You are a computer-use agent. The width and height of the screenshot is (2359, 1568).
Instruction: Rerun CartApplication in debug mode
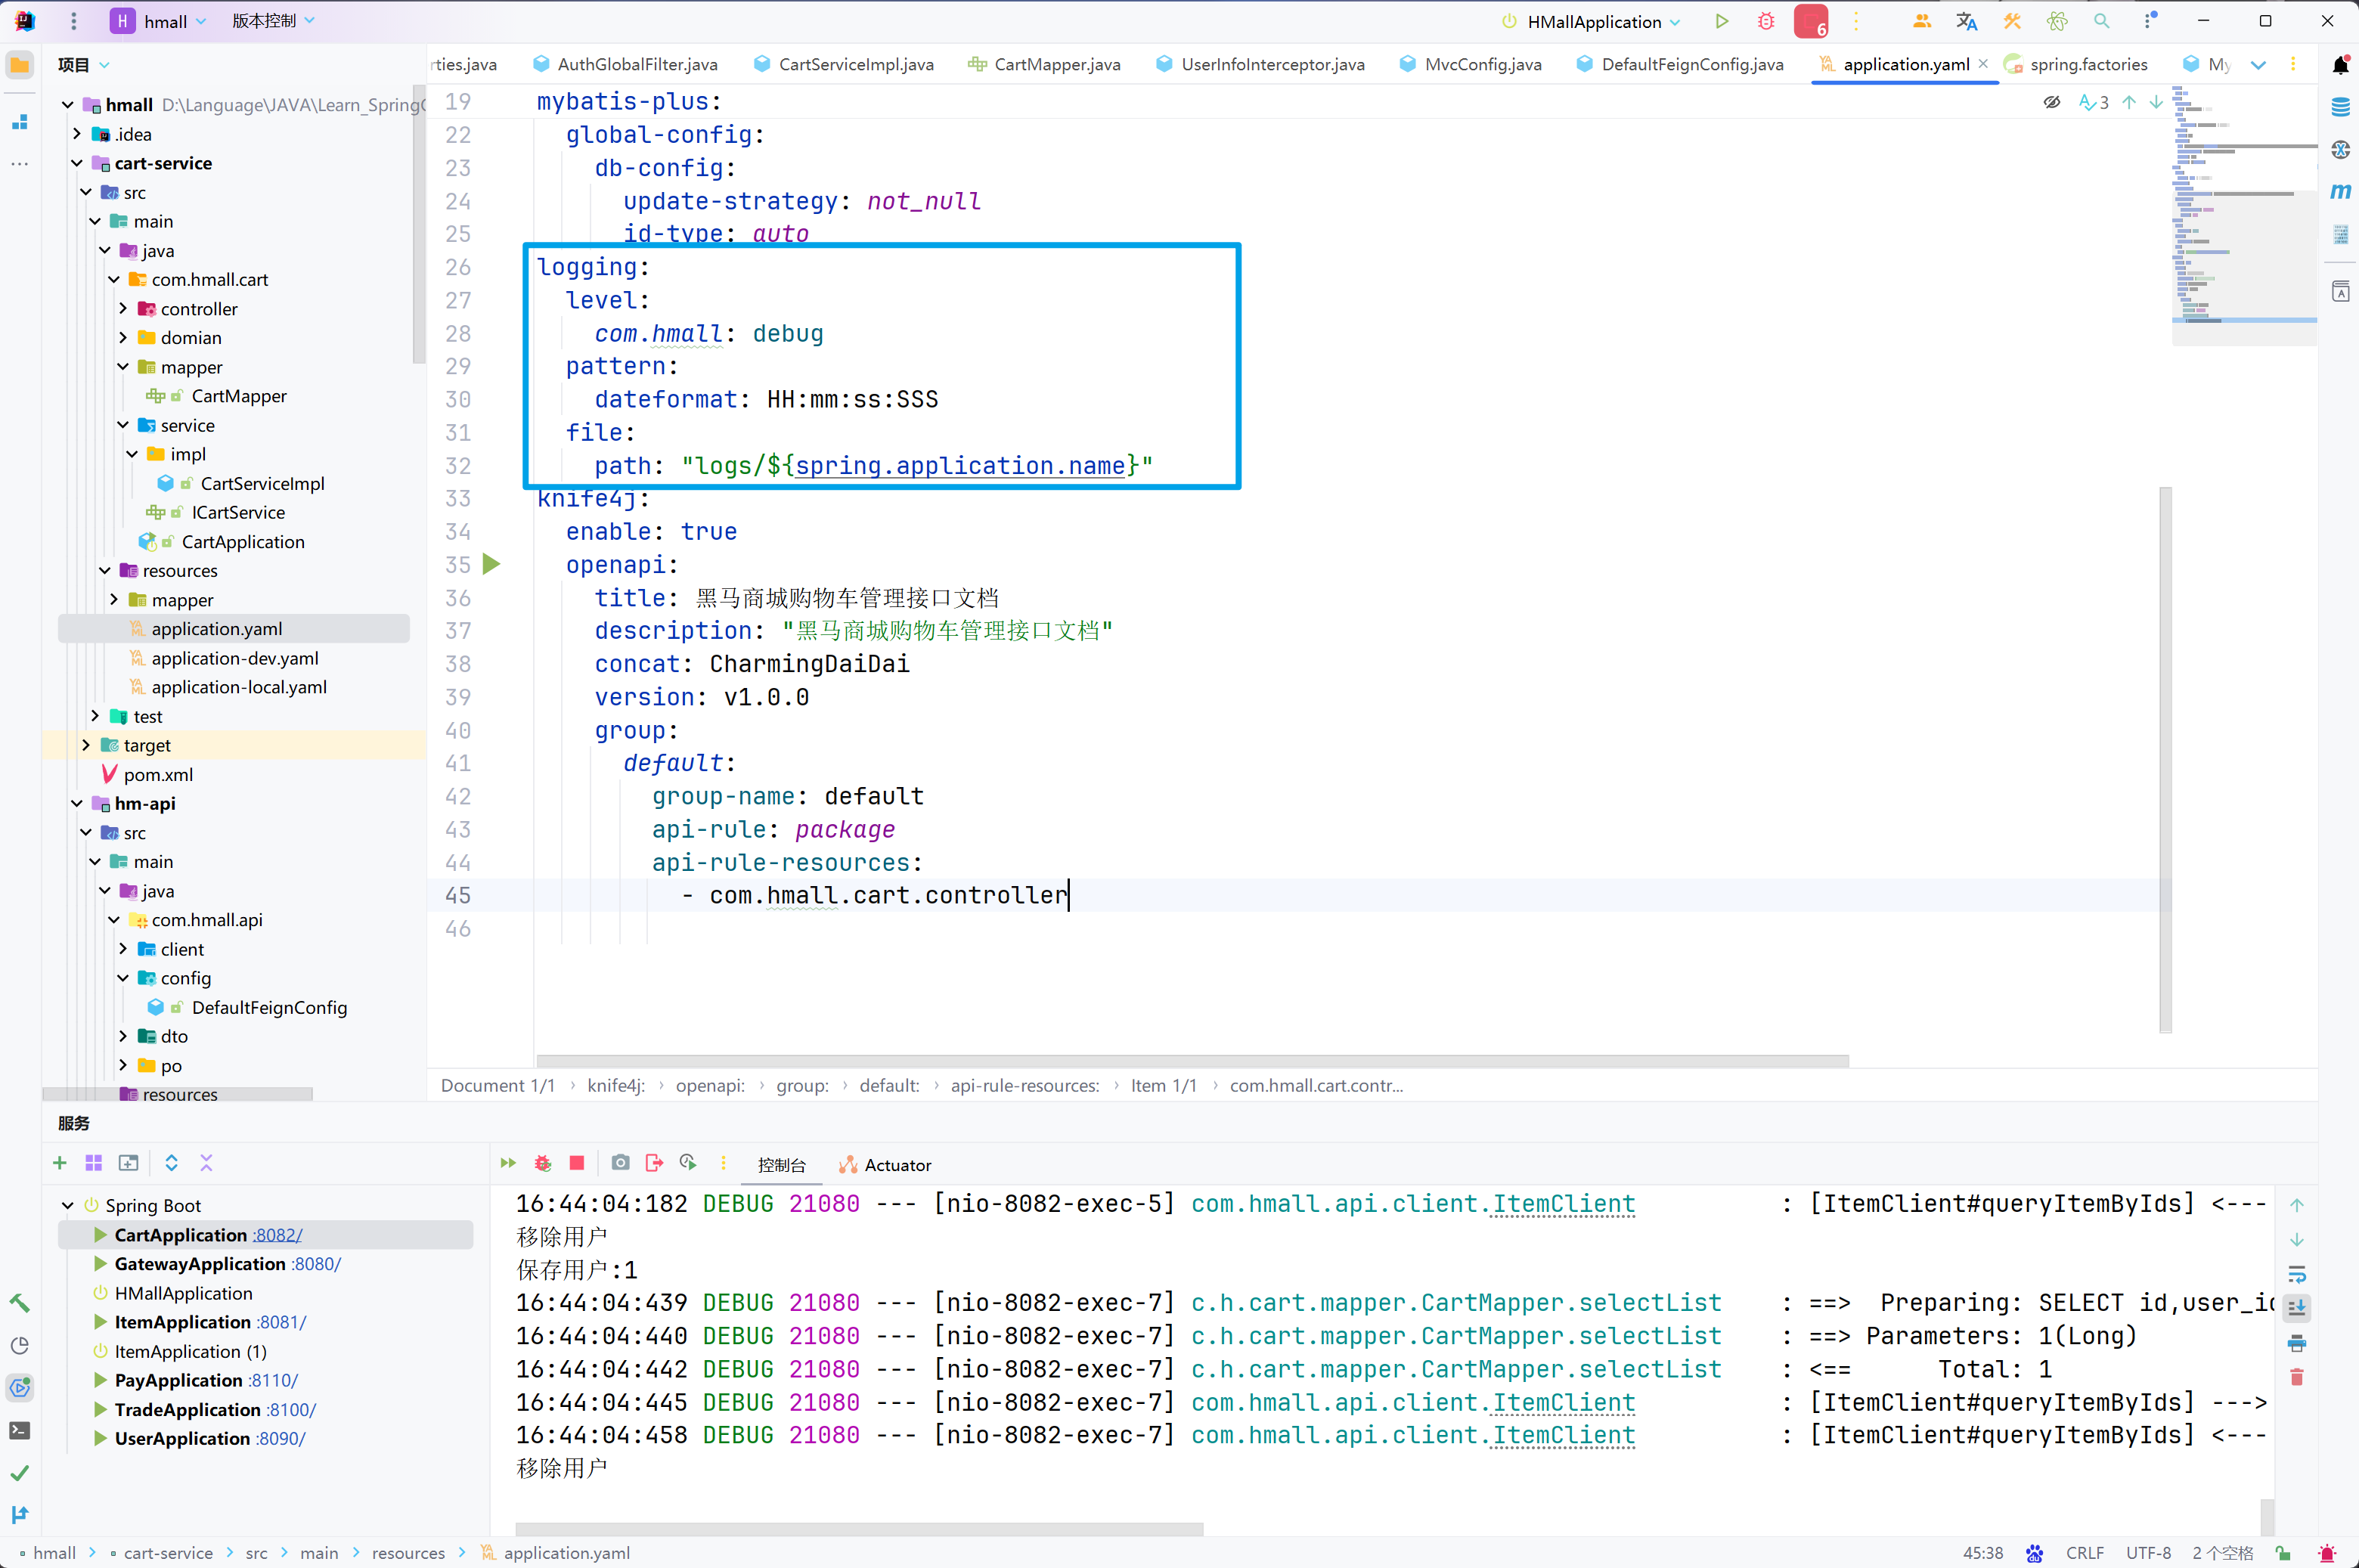pyautogui.click(x=543, y=1163)
